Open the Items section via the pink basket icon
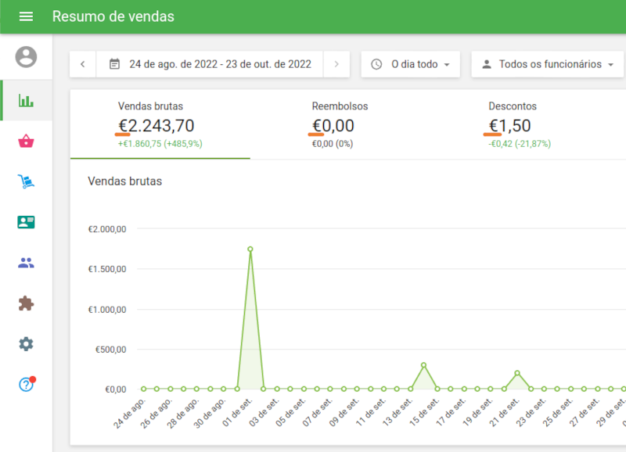The width and height of the screenshot is (626, 452). coord(26,141)
